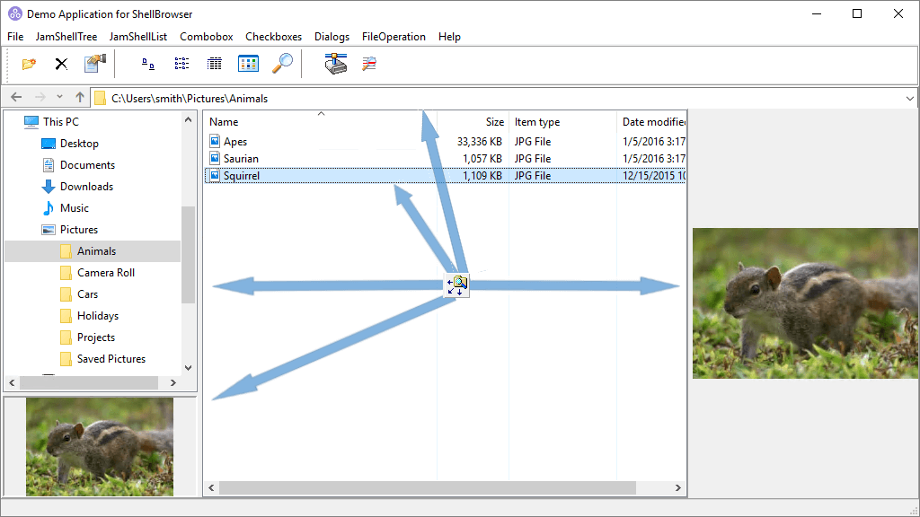
Task: Switch to details view icon
Action: [x=214, y=63]
